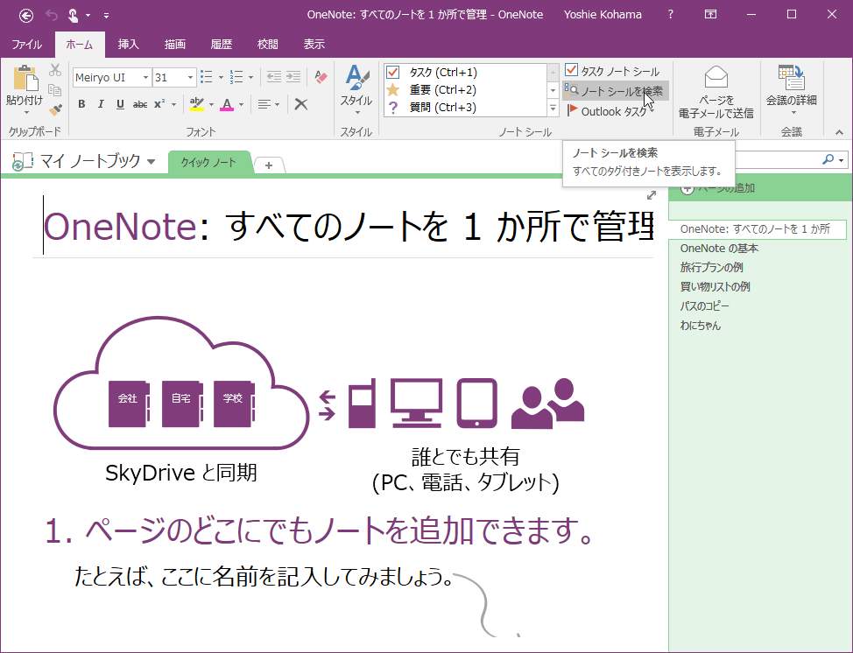Toggle Italic formatting
The image size is (853, 653).
click(x=100, y=104)
